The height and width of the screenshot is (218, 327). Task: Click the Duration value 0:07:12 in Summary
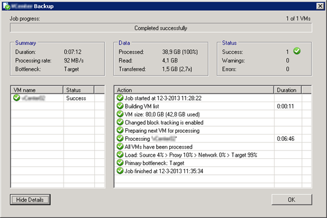coord(73,52)
